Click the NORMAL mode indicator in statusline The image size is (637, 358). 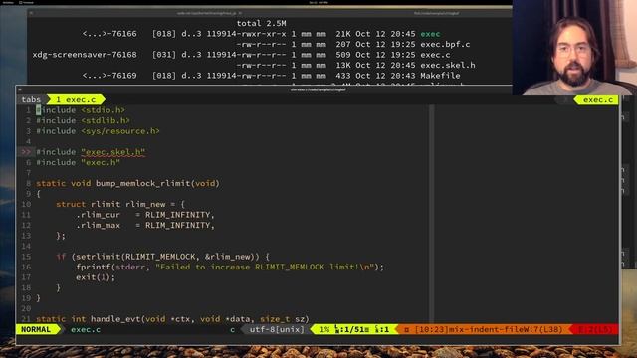37,329
